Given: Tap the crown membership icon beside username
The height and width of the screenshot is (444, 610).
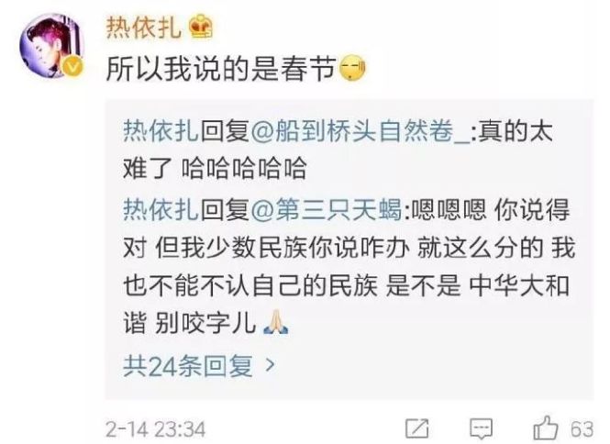Looking at the screenshot, I should [x=201, y=27].
